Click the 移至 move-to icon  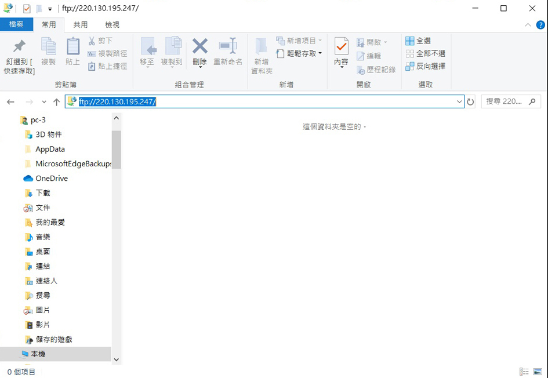tap(148, 46)
